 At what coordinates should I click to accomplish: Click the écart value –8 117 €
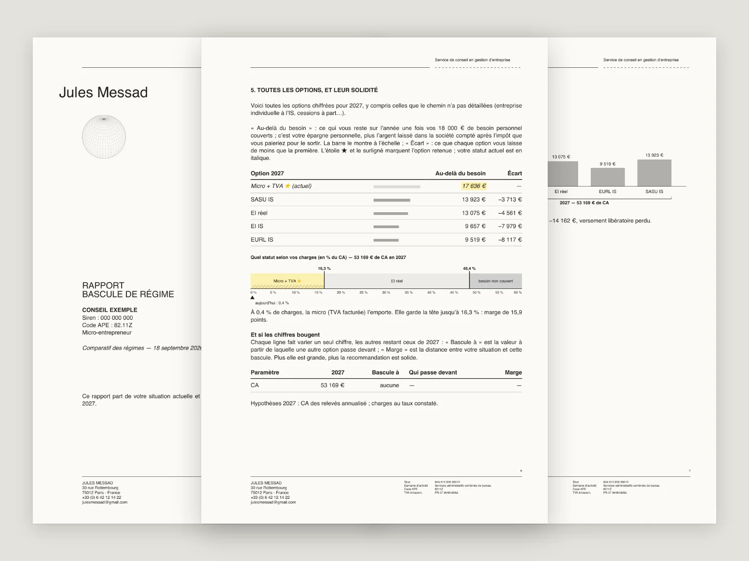(x=510, y=240)
